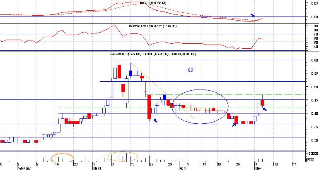
Task: Select date label 19 on the time axis
Action: click(219, 164)
